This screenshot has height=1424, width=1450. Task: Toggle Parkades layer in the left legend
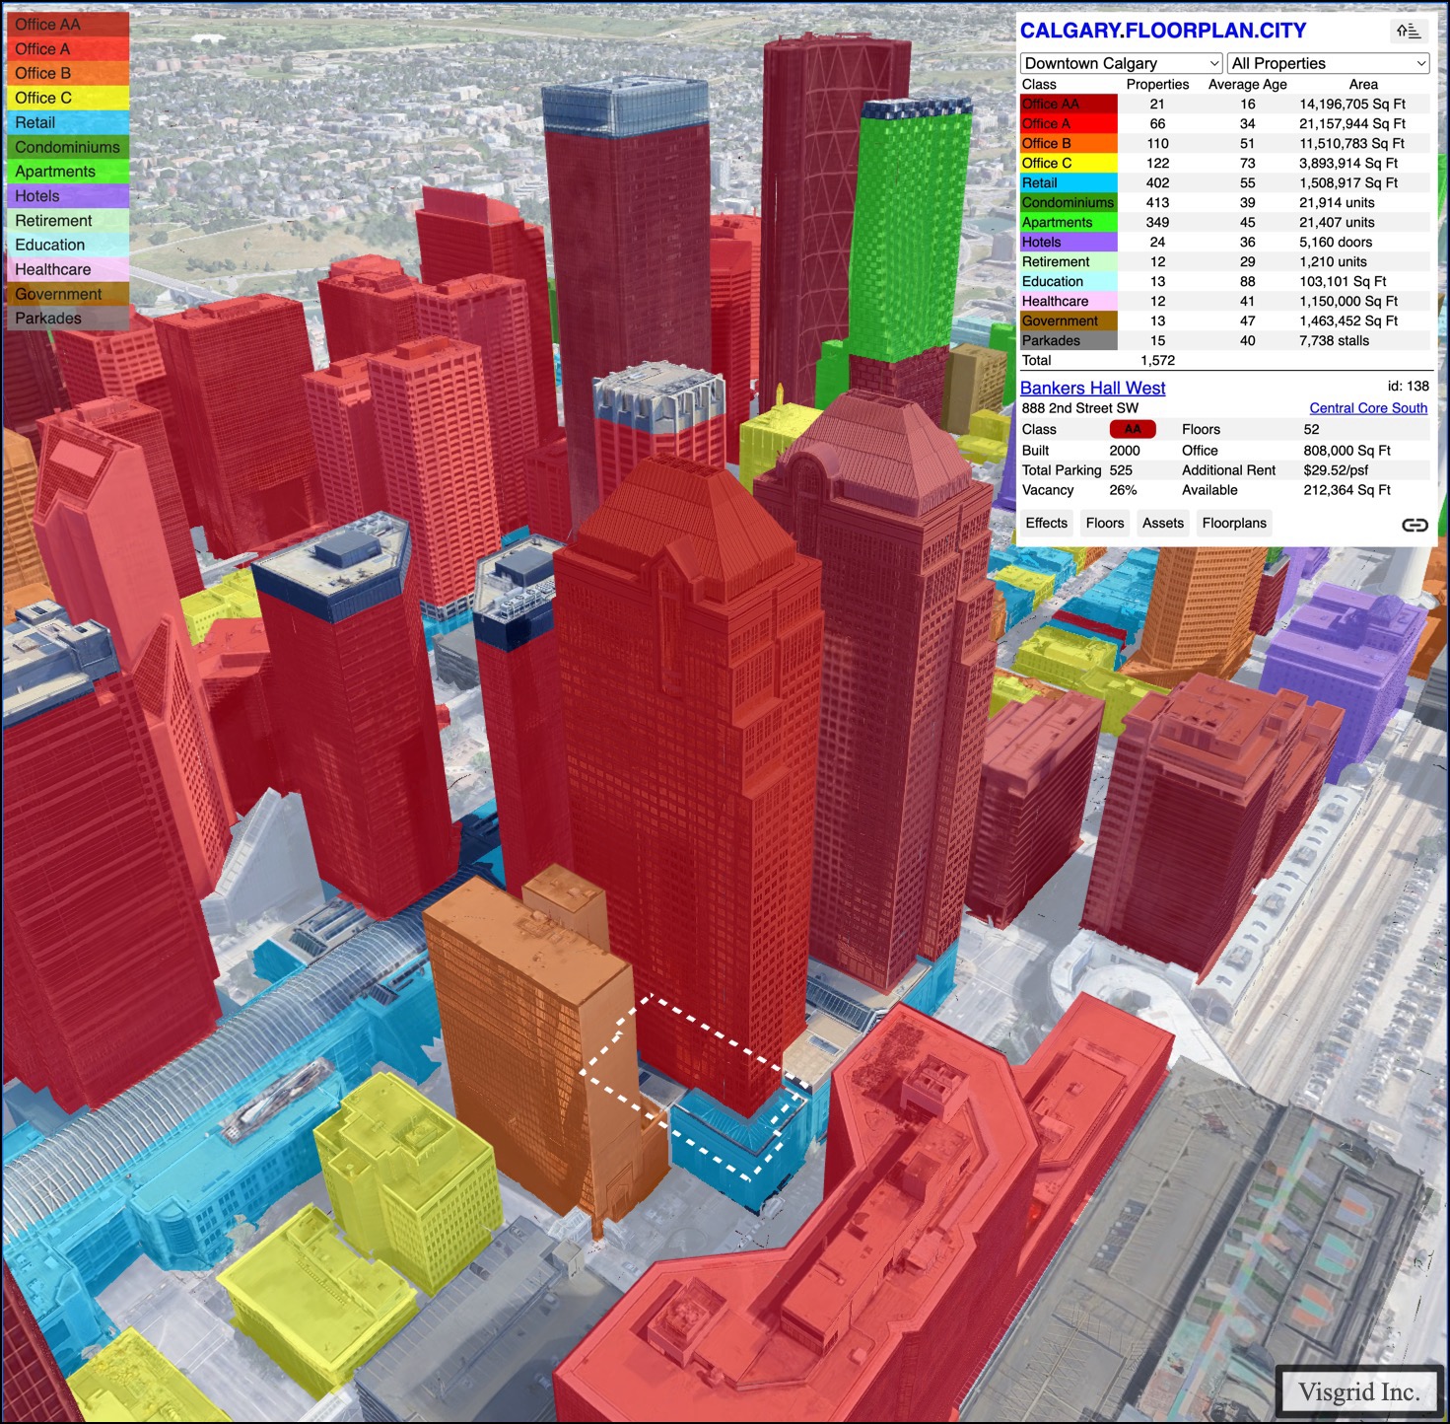coord(66,319)
